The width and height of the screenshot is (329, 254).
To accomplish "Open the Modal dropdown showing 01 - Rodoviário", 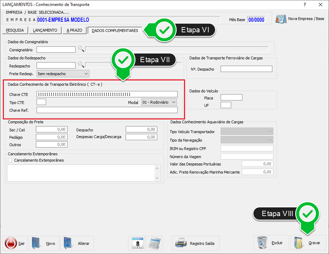I will tap(173, 102).
